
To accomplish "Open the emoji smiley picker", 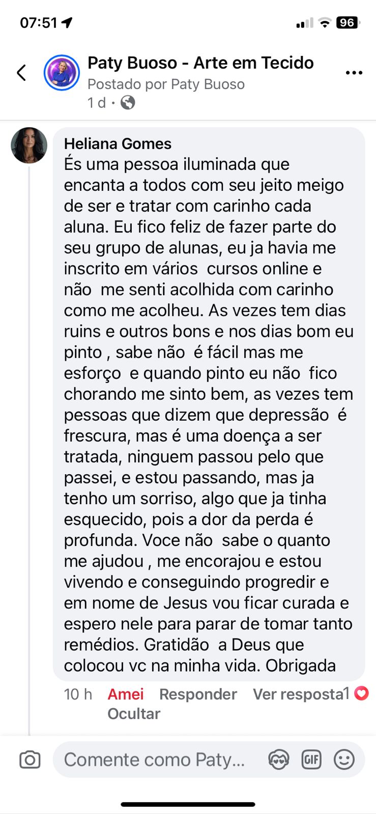I will [344, 760].
